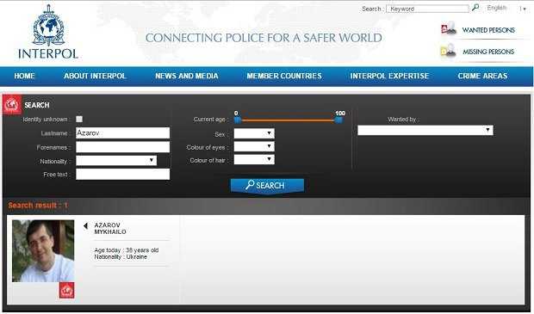Click the keyword search magnifier icon

click(475, 8)
